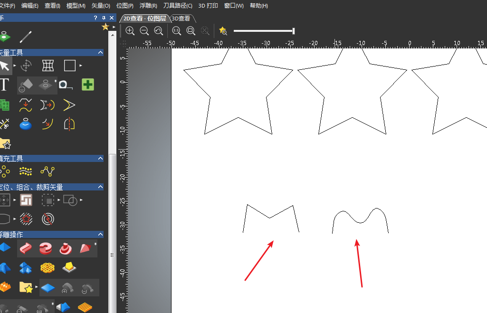487x313 pixels.
Task: Expand flyout arrow beside the rectangle tool
Action: (x=81, y=66)
